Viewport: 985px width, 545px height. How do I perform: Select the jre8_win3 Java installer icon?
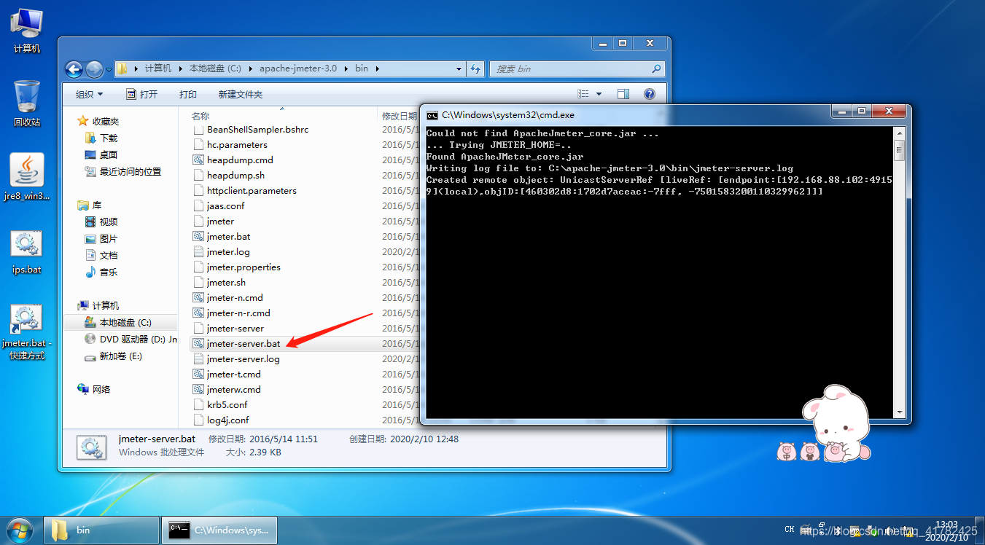tap(27, 177)
